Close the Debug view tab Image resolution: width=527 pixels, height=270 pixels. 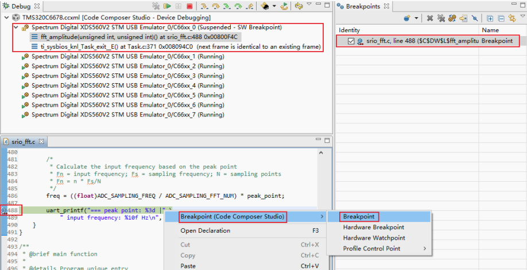[x=37, y=6]
